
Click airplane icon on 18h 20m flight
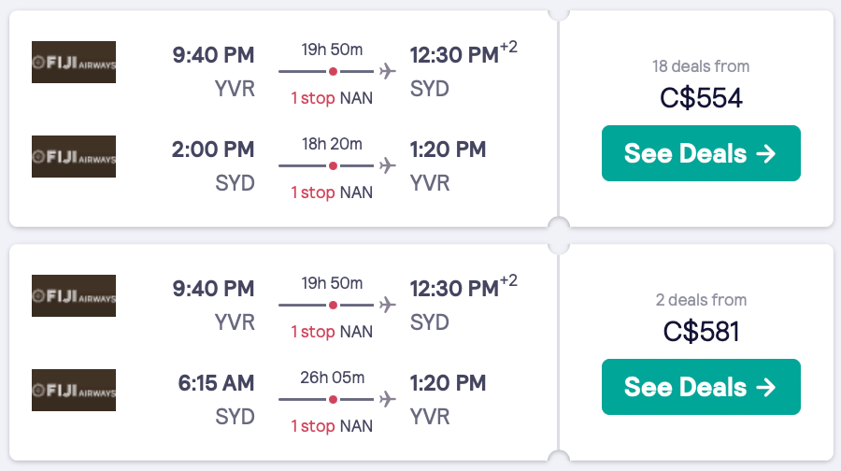388,165
